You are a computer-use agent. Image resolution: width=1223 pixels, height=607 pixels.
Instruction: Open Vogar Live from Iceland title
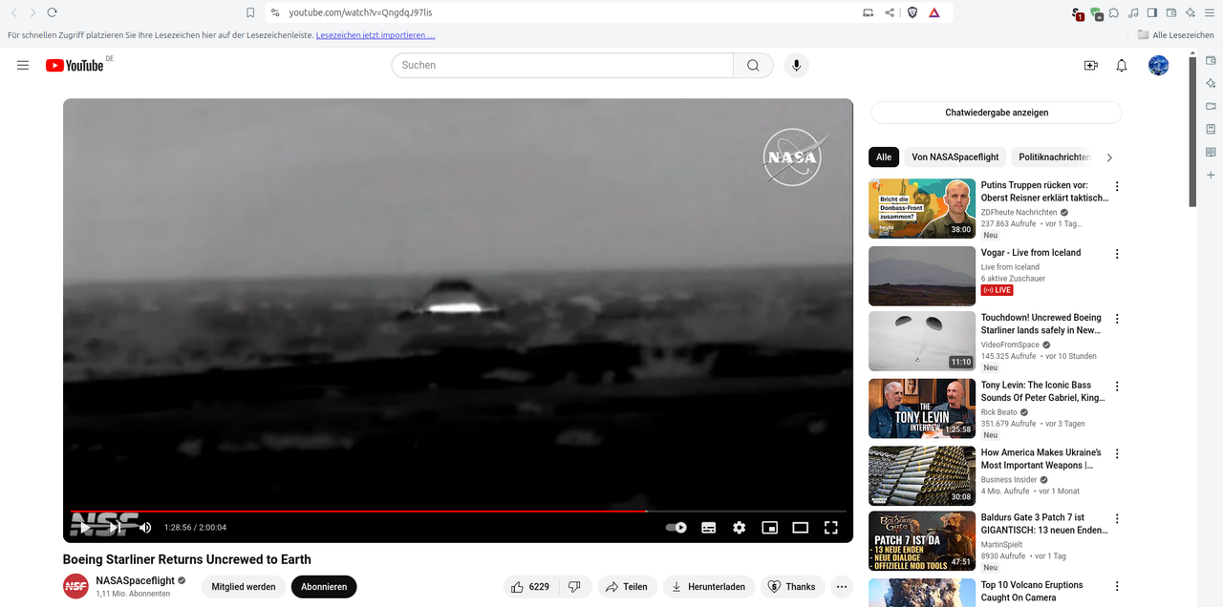pyautogui.click(x=1031, y=253)
